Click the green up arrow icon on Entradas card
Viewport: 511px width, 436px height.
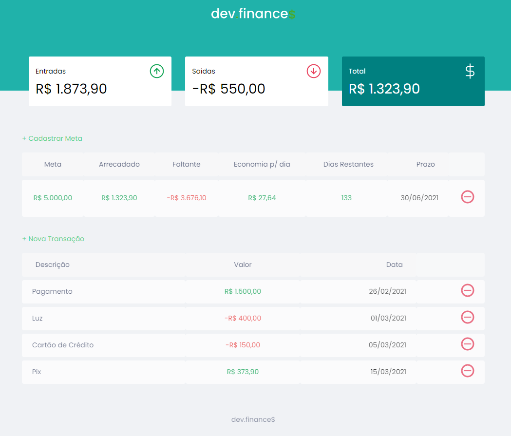tap(156, 71)
